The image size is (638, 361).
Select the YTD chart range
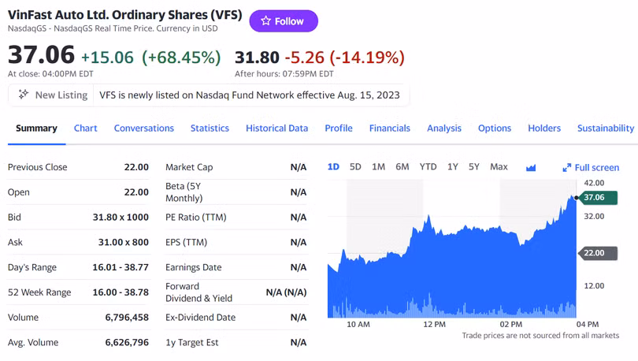coord(428,166)
